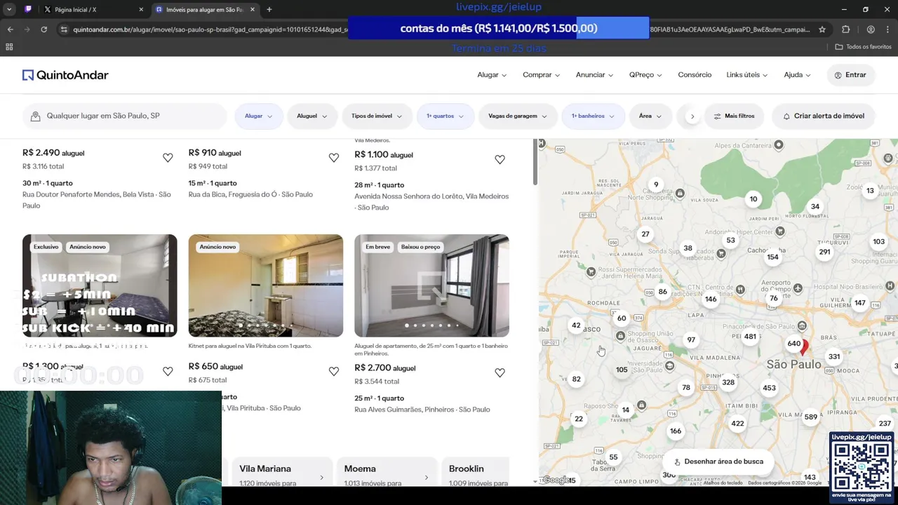Open the Links úteis menu

click(x=747, y=75)
